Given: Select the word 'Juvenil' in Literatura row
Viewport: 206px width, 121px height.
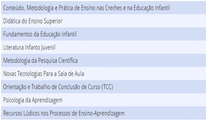Looking at the screenshot, I should 48,48.
